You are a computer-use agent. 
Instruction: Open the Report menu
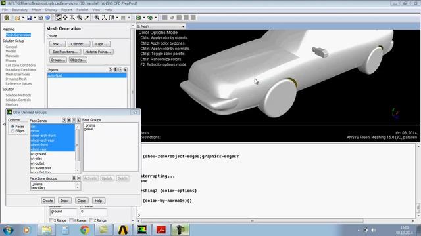66,10
